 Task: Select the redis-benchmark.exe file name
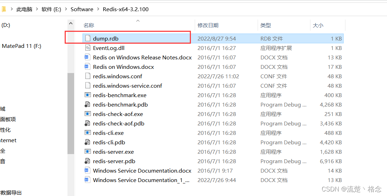click(120, 95)
